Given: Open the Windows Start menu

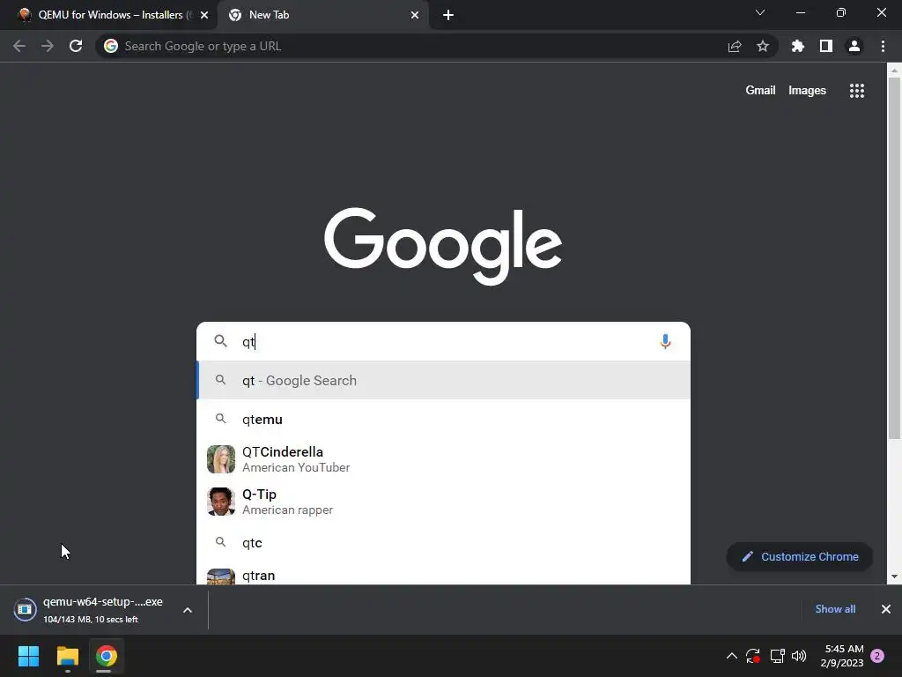Looking at the screenshot, I should [x=28, y=656].
